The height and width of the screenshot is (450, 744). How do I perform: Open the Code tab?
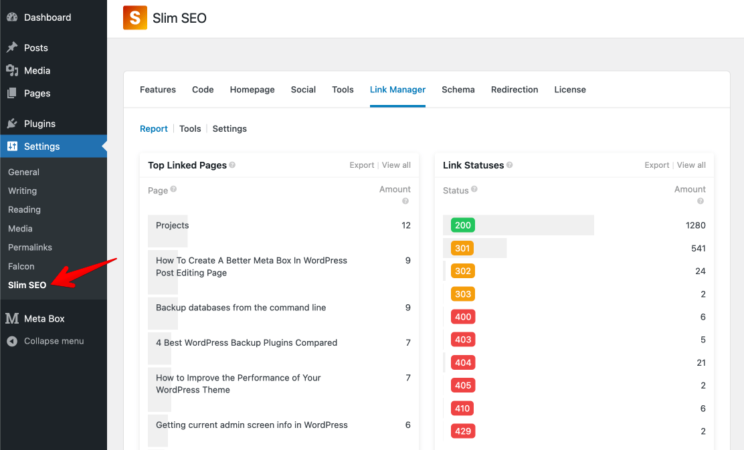203,90
